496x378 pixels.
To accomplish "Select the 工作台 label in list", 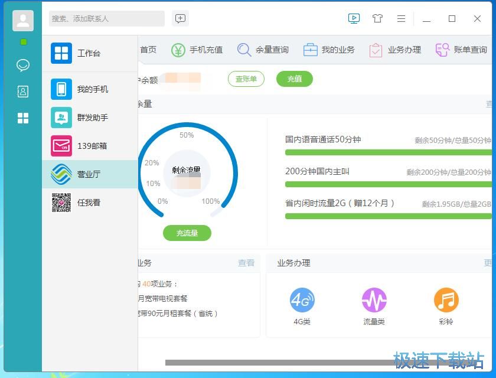I will pos(89,53).
